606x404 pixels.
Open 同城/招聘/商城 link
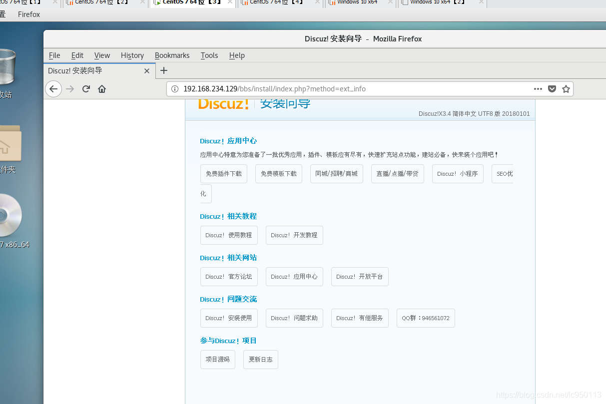[337, 174]
